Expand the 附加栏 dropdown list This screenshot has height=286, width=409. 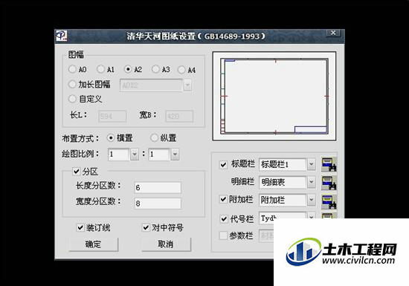pos(311,200)
